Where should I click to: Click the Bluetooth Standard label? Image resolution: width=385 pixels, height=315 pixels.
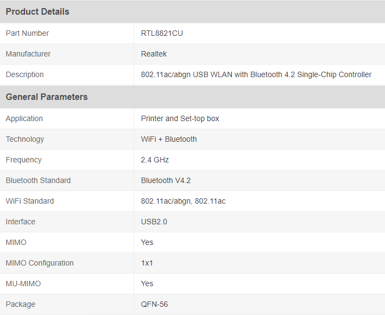tap(38, 180)
